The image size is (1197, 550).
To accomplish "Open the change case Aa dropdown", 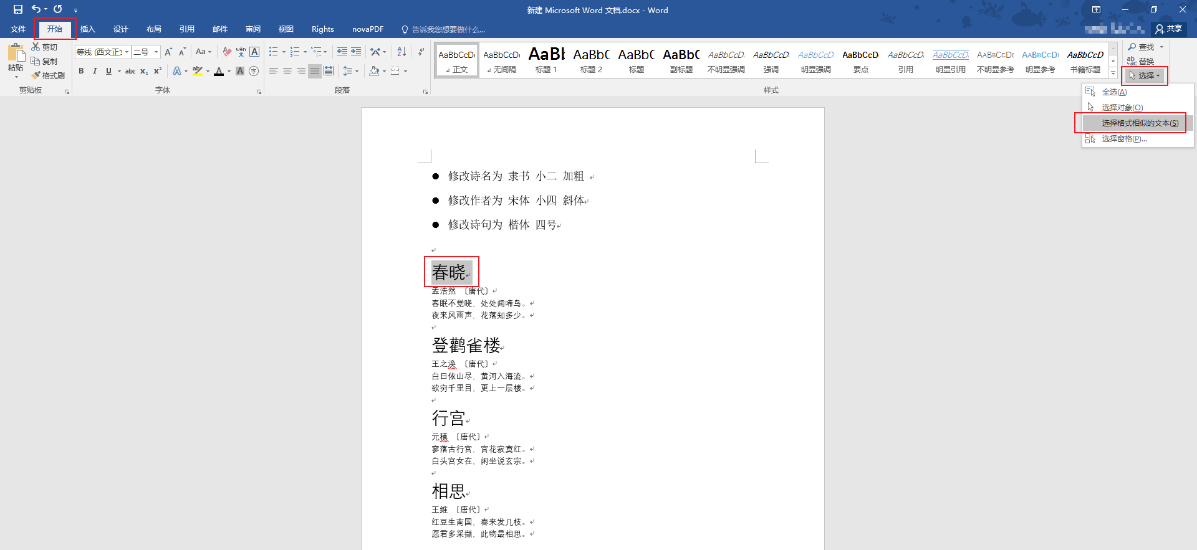I will coord(203,52).
